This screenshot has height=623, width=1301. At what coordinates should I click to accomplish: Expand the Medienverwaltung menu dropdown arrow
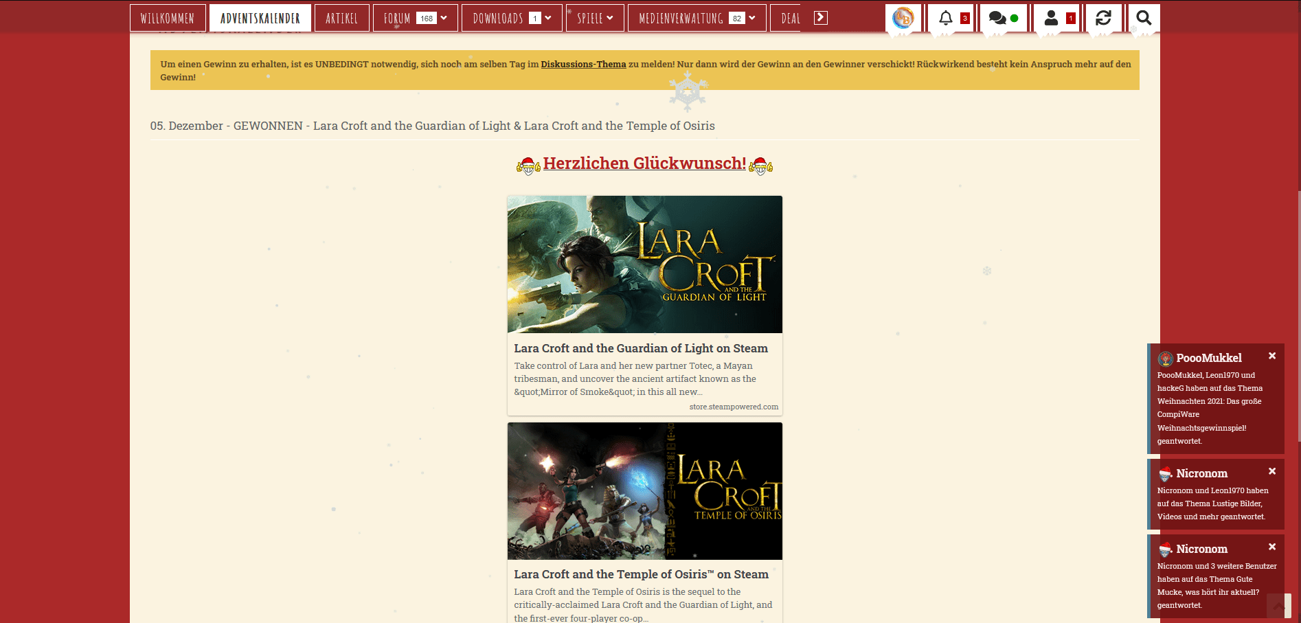click(752, 18)
